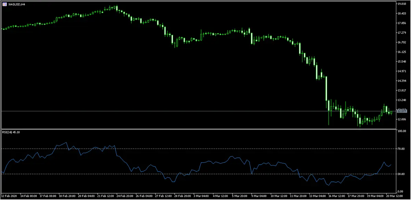Toggle selection of the RSI 70 dashed level line
The image size is (411, 200).
pyautogui.click(x=171, y=148)
